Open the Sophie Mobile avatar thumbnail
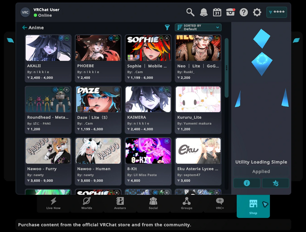Screen dimensions: 306x232 [148, 48]
